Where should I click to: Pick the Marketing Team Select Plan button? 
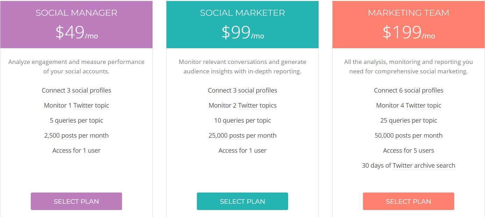408,201
